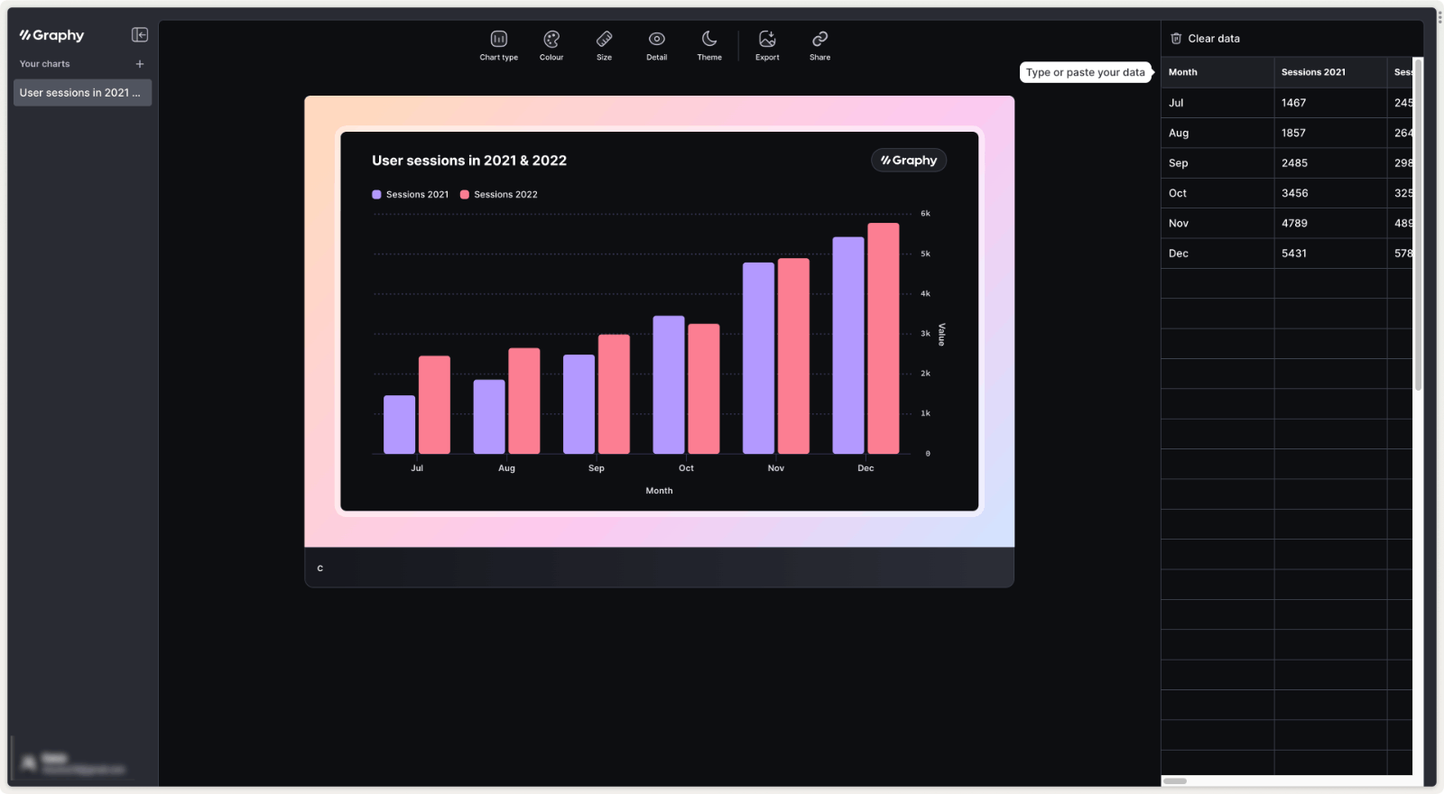Select the 'Dec' month cell

(1217, 254)
